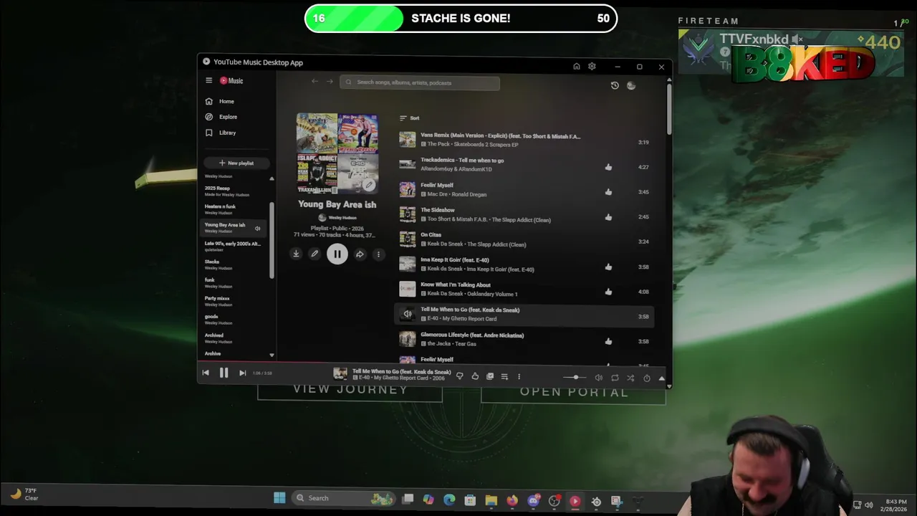The width and height of the screenshot is (917, 516).
Task: Skip to next track in player bar
Action: [242, 373]
